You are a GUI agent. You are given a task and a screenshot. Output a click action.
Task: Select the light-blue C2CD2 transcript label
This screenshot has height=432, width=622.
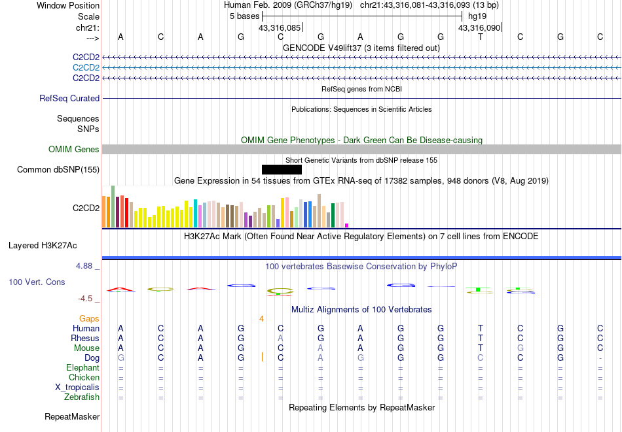(86, 68)
